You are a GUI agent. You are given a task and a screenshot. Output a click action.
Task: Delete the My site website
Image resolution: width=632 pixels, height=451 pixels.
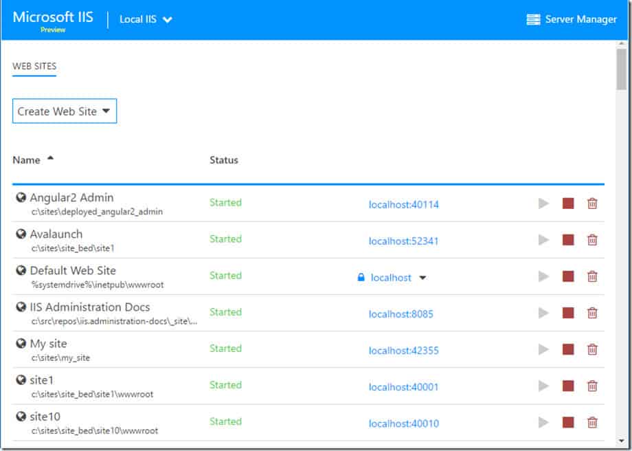click(592, 349)
